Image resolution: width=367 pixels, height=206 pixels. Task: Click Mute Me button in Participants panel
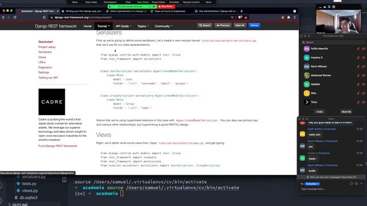point(346,112)
